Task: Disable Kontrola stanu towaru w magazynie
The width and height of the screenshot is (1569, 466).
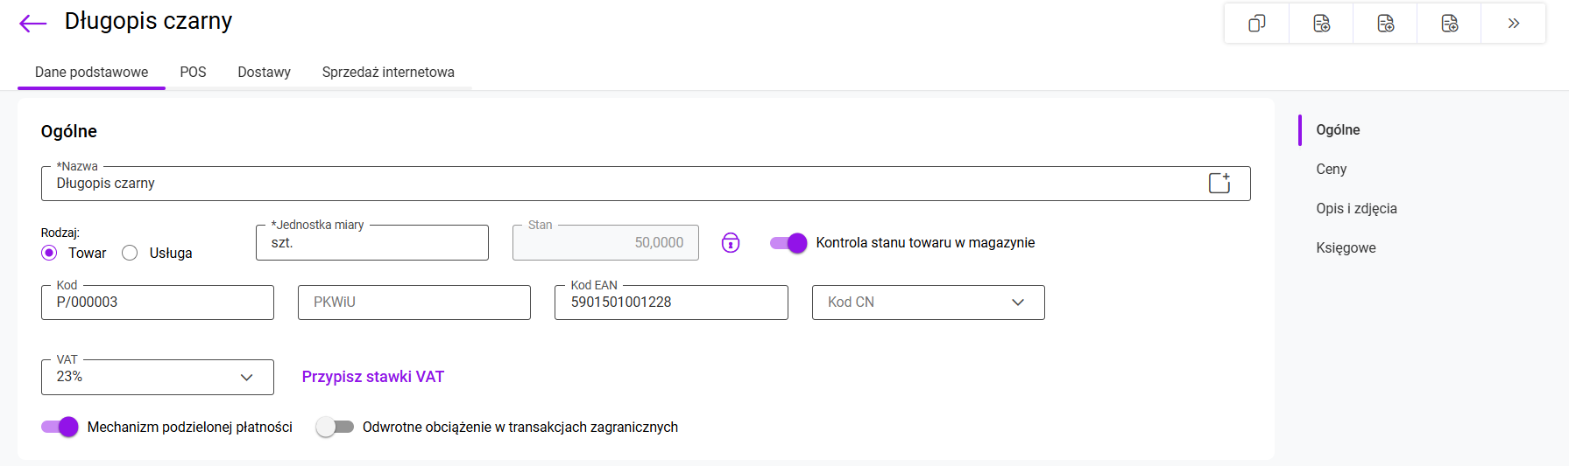Action: (788, 243)
